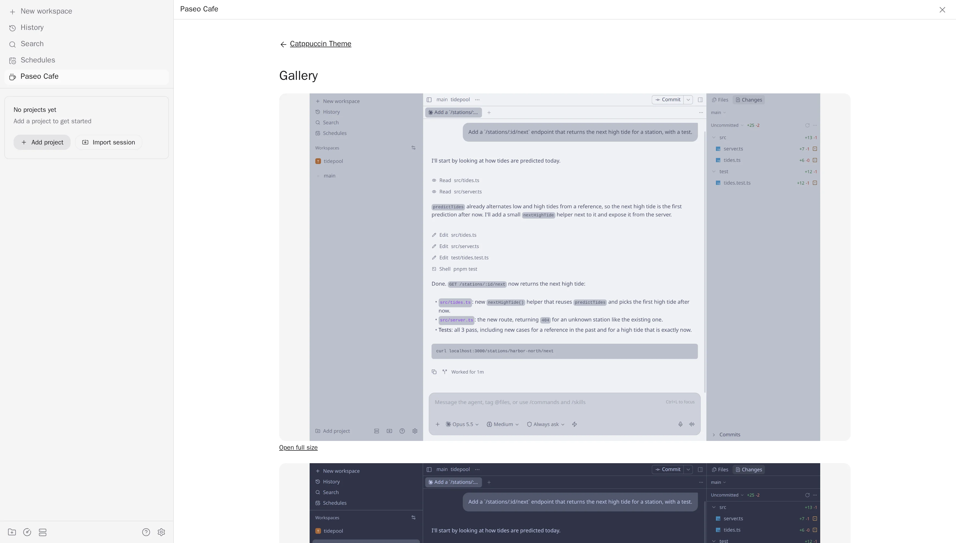
Task: Open Always ask dropdown in light preview
Action: click(x=546, y=424)
